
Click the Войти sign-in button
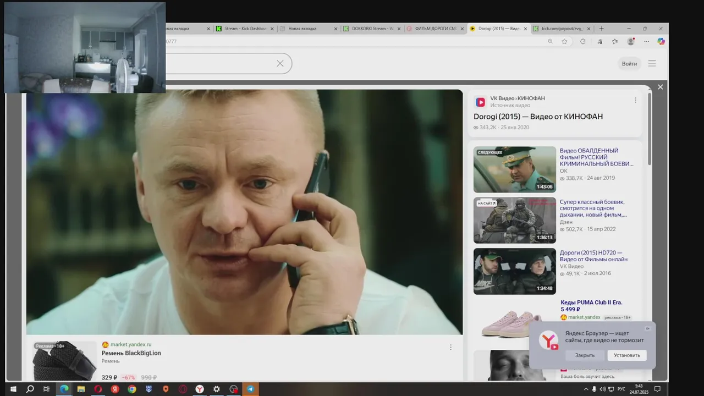coord(629,64)
